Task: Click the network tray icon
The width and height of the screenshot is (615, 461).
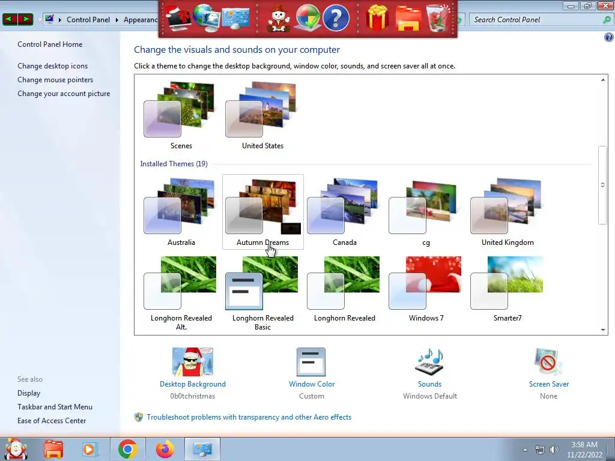Action: (x=540, y=450)
